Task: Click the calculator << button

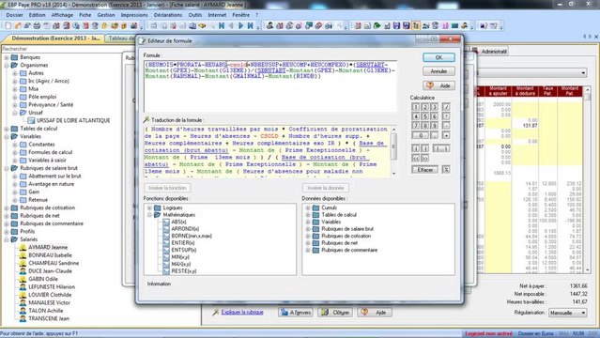Action: coord(416,158)
